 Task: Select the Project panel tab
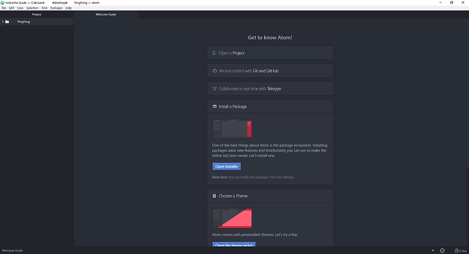[36, 14]
